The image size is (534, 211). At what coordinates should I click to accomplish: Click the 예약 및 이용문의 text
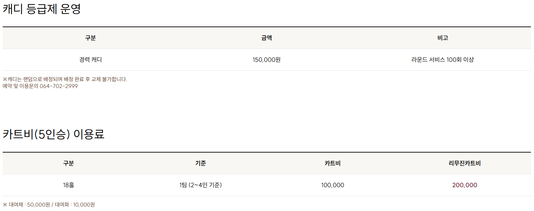20,86
